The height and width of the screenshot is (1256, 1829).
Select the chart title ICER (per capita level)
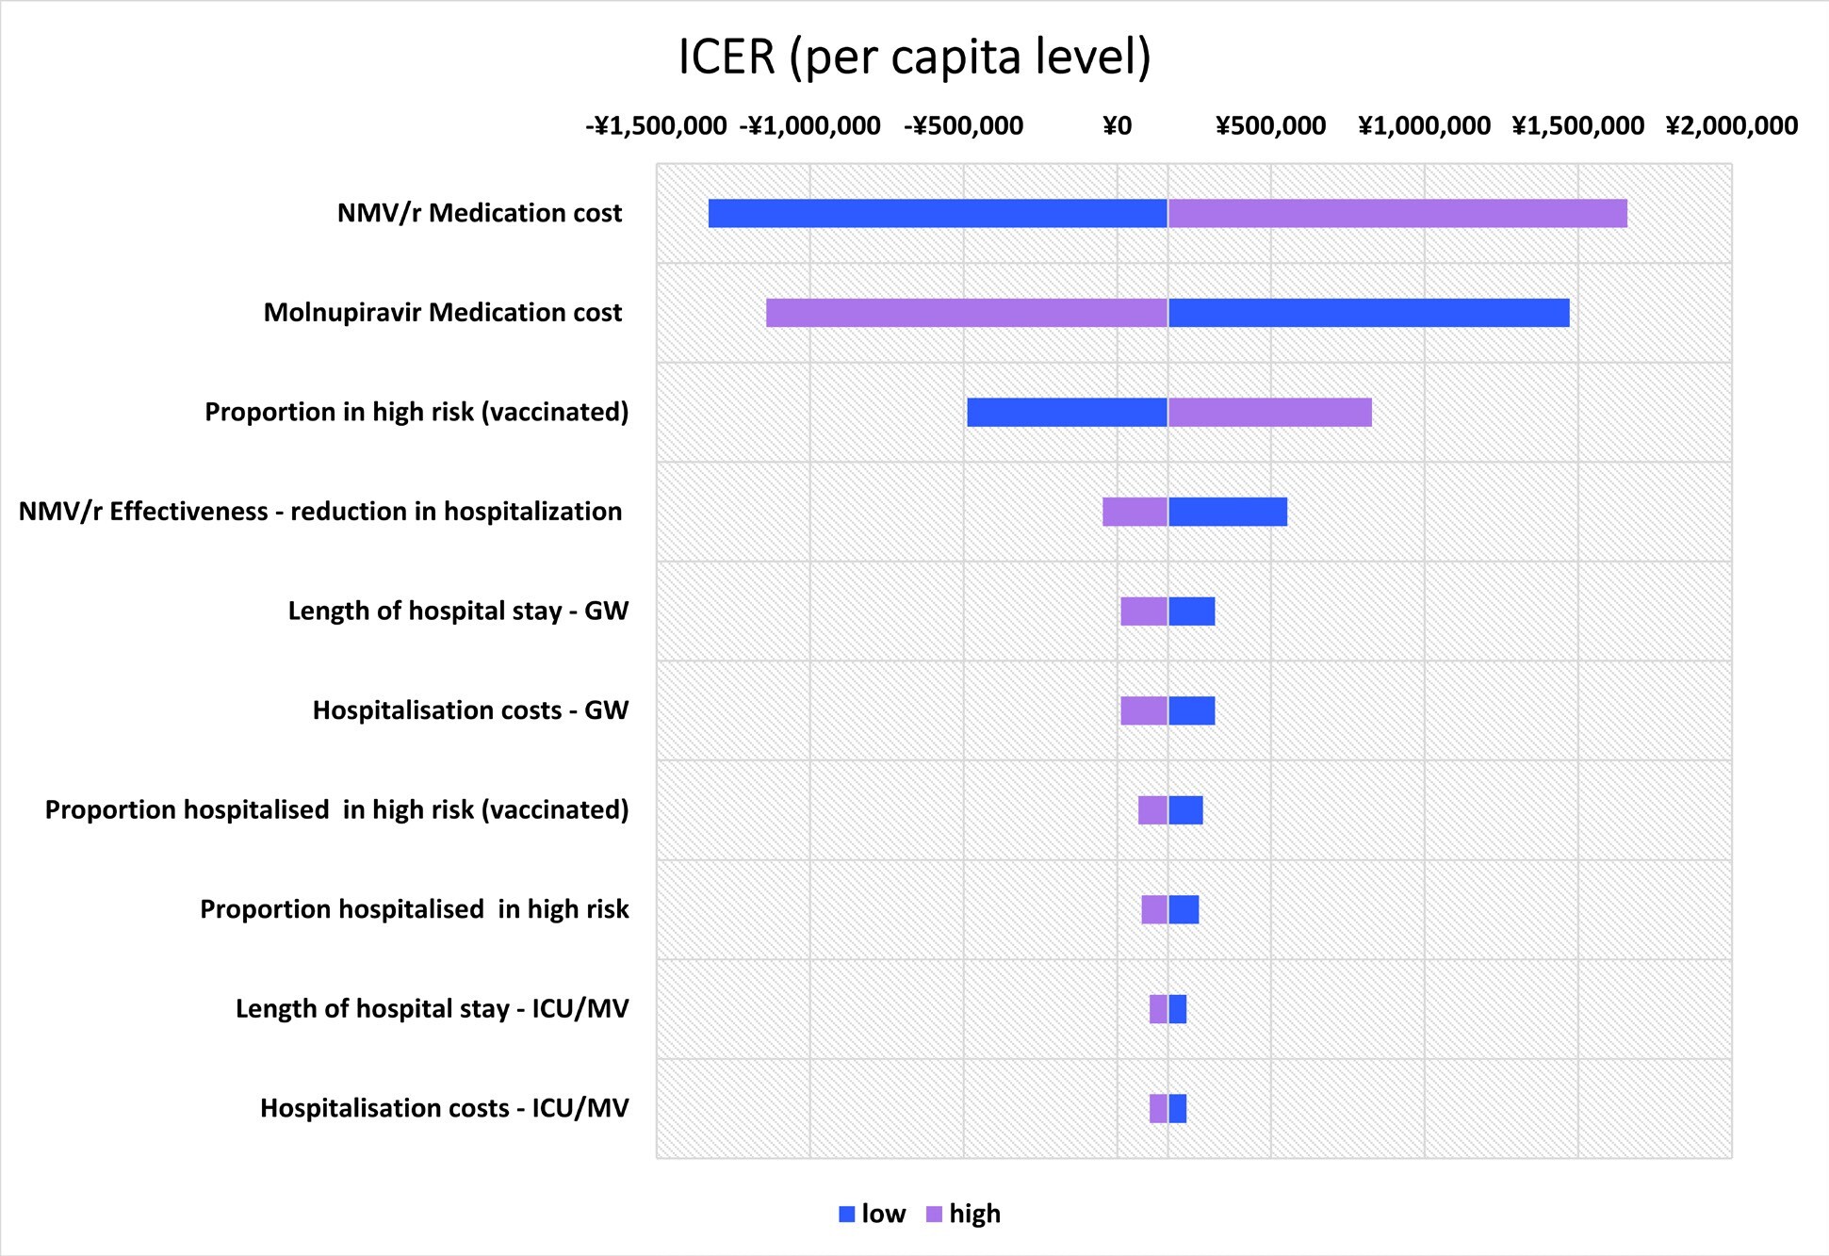(x=914, y=57)
